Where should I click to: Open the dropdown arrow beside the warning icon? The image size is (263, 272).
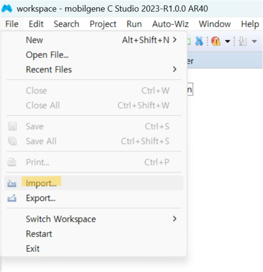pyautogui.click(x=227, y=41)
